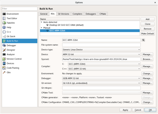
Task: Click the Qt mkspec input field
Action: tap(101, 88)
